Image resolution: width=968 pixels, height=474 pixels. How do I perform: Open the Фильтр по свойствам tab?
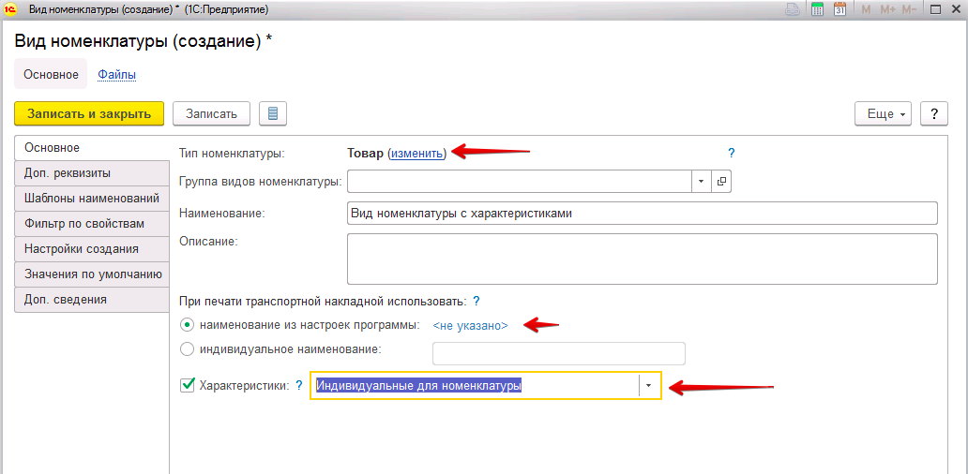point(91,224)
